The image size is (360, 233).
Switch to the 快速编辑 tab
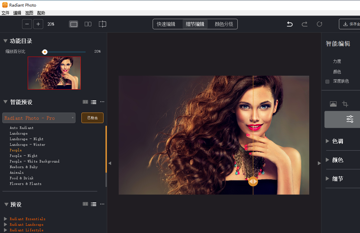166,24
